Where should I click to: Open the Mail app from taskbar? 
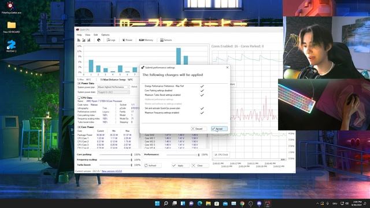click(x=225, y=203)
